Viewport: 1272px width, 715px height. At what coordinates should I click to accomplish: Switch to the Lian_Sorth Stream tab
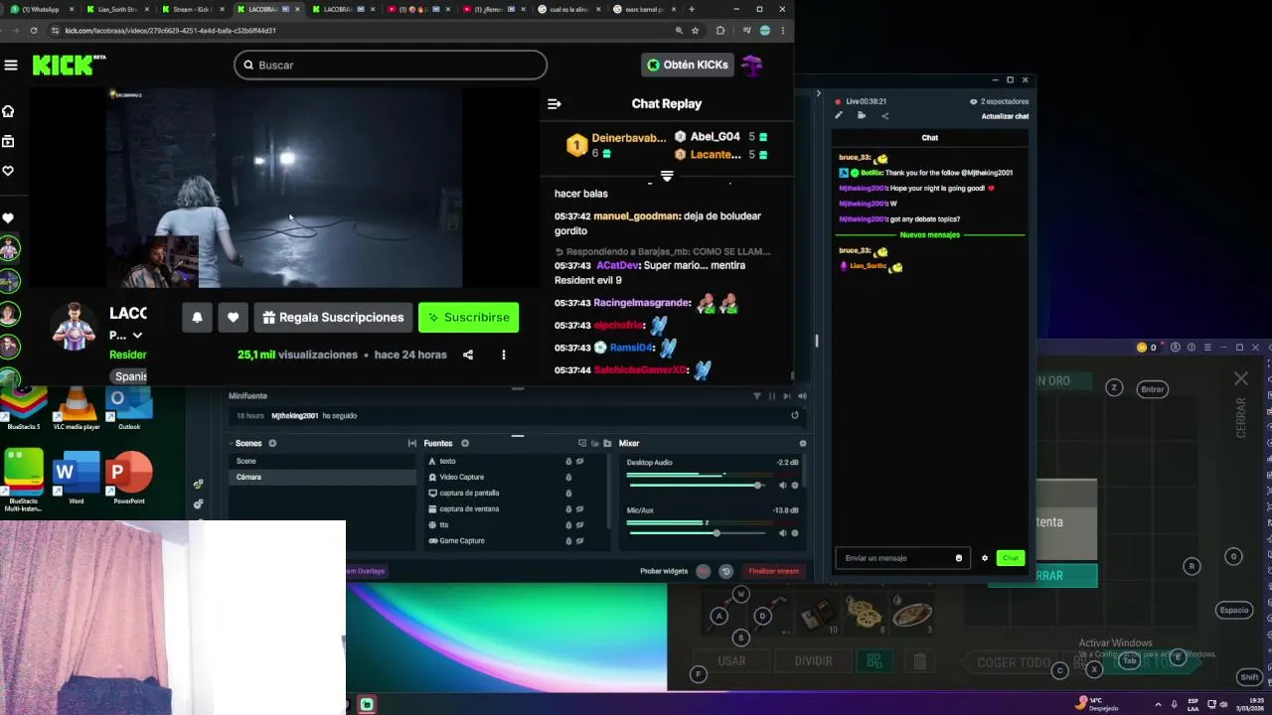click(x=118, y=9)
